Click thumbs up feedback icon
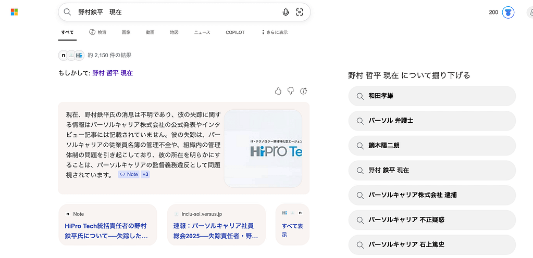The width and height of the screenshot is (533, 258). [x=278, y=91]
